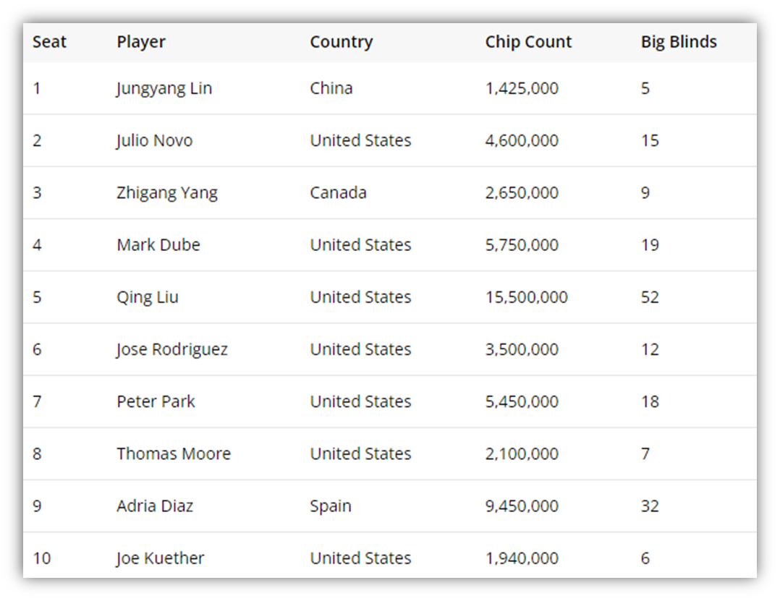Select Jose Rodriguez in seat 6
Viewport: 780px width, 601px height.
pyautogui.click(x=171, y=350)
